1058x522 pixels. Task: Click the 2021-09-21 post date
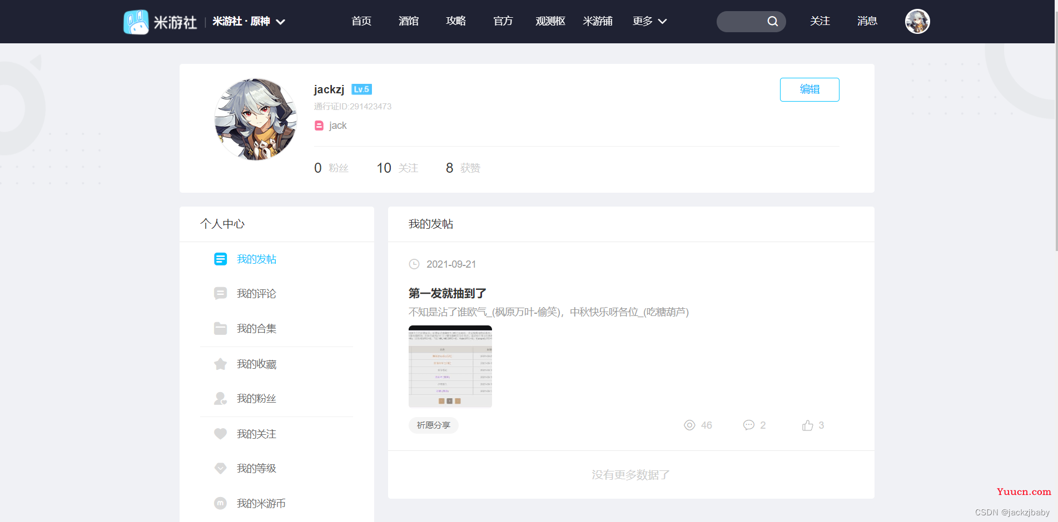point(451,264)
